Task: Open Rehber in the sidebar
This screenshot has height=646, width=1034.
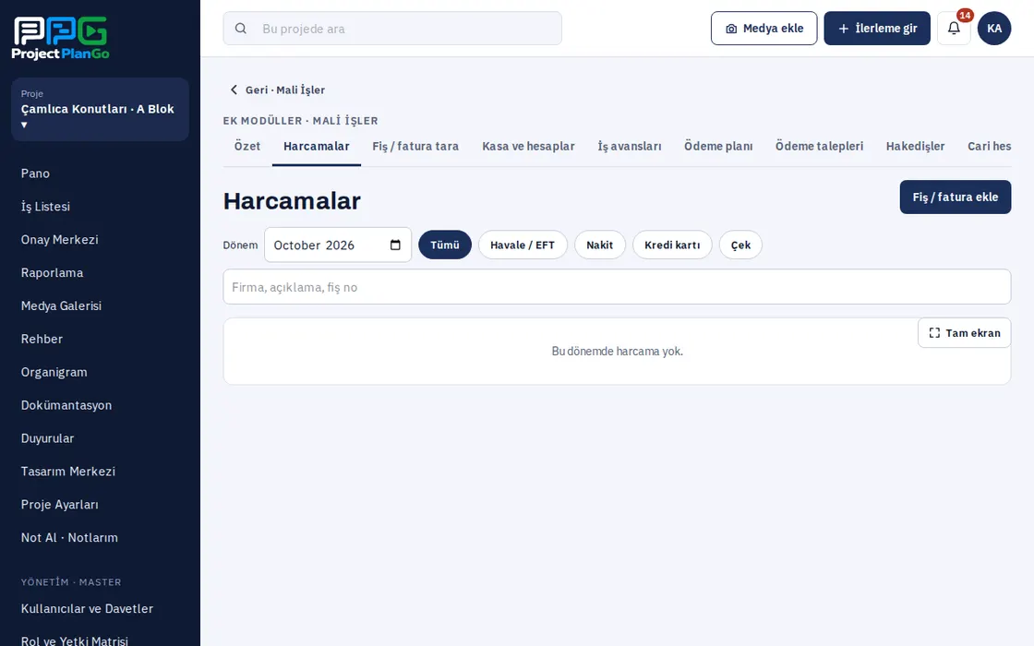Action: pyautogui.click(x=101, y=339)
